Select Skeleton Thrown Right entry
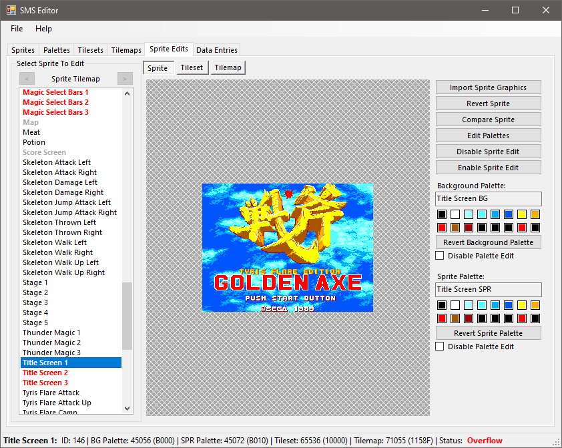The width and height of the screenshot is (562, 448). (71, 232)
